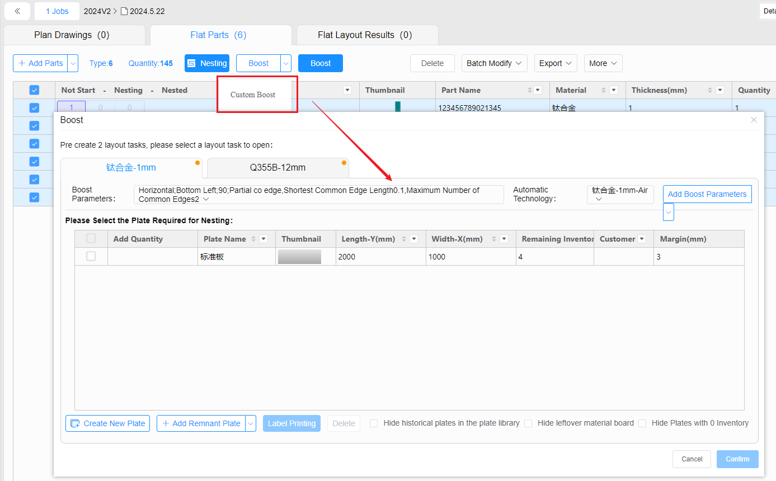Collapse the sidebar with the double-chevron button
The width and height of the screenshot is (776, 481).
tap(17, 11)
